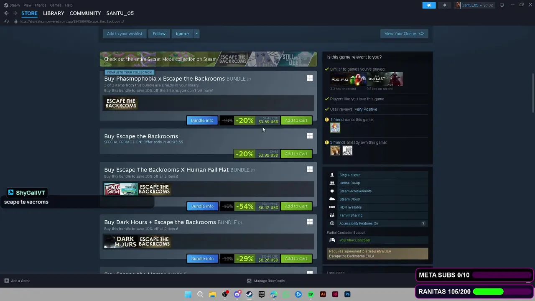The height and width of the screenshot is (301, 535).
Task: Click the page vertical scrollbar
Action: pyautogui.click(x=532, y=93)
